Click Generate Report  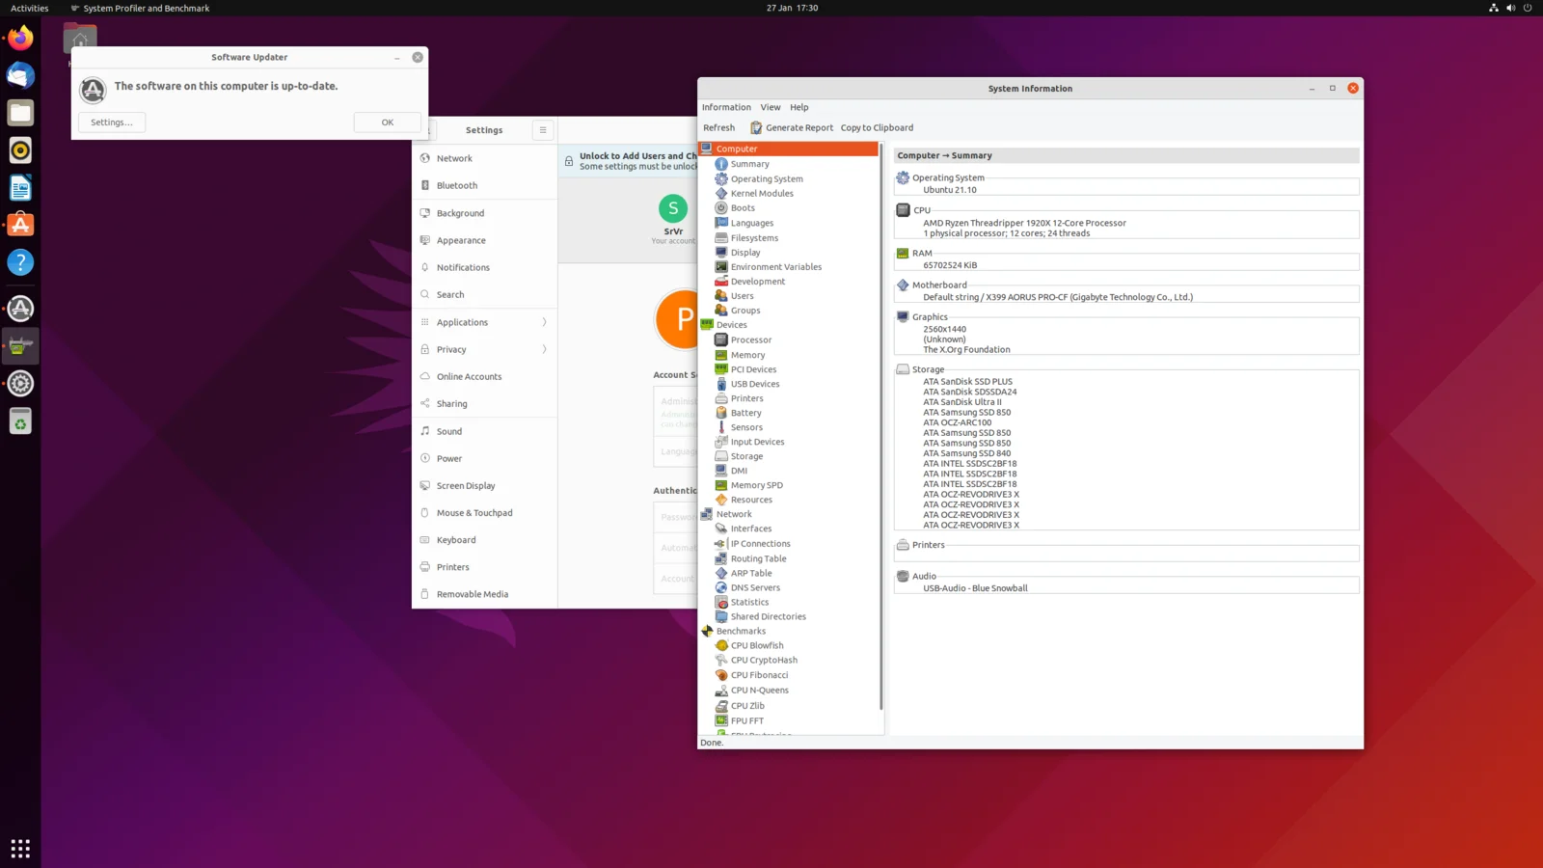(792, 127)
